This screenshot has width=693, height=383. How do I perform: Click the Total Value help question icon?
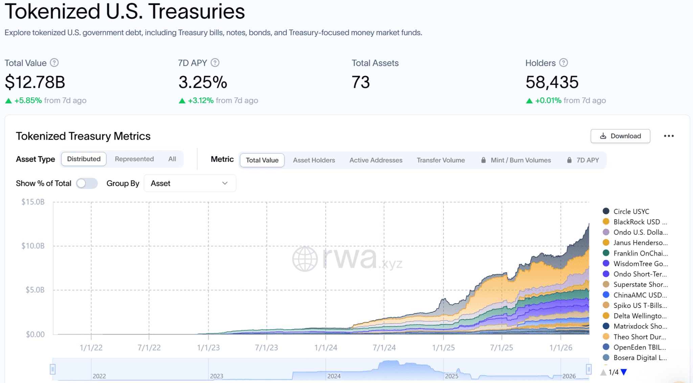[54, 63]
